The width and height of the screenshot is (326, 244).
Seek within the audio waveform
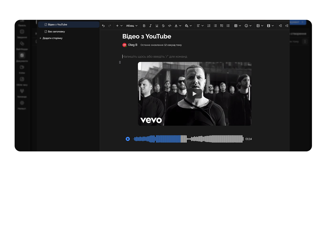[188, 139]
